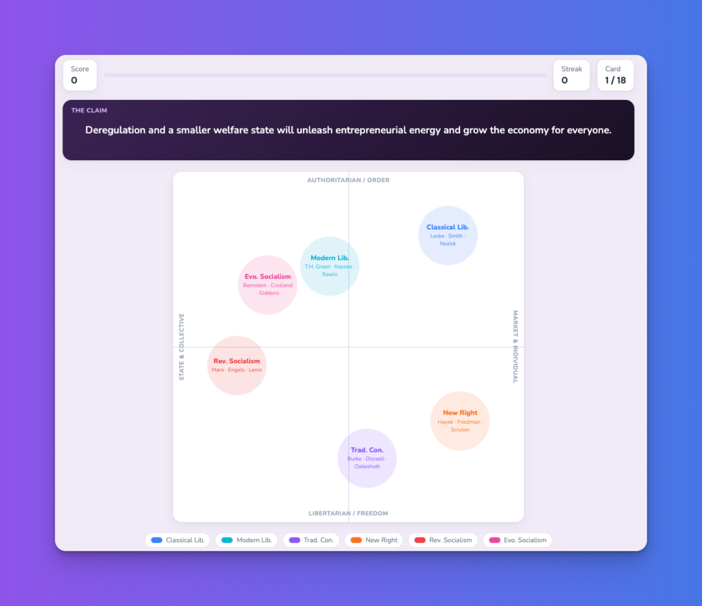
Task: Select the Rev. Socialism circle
Action: pyautogui.click(x=237, y=366)
